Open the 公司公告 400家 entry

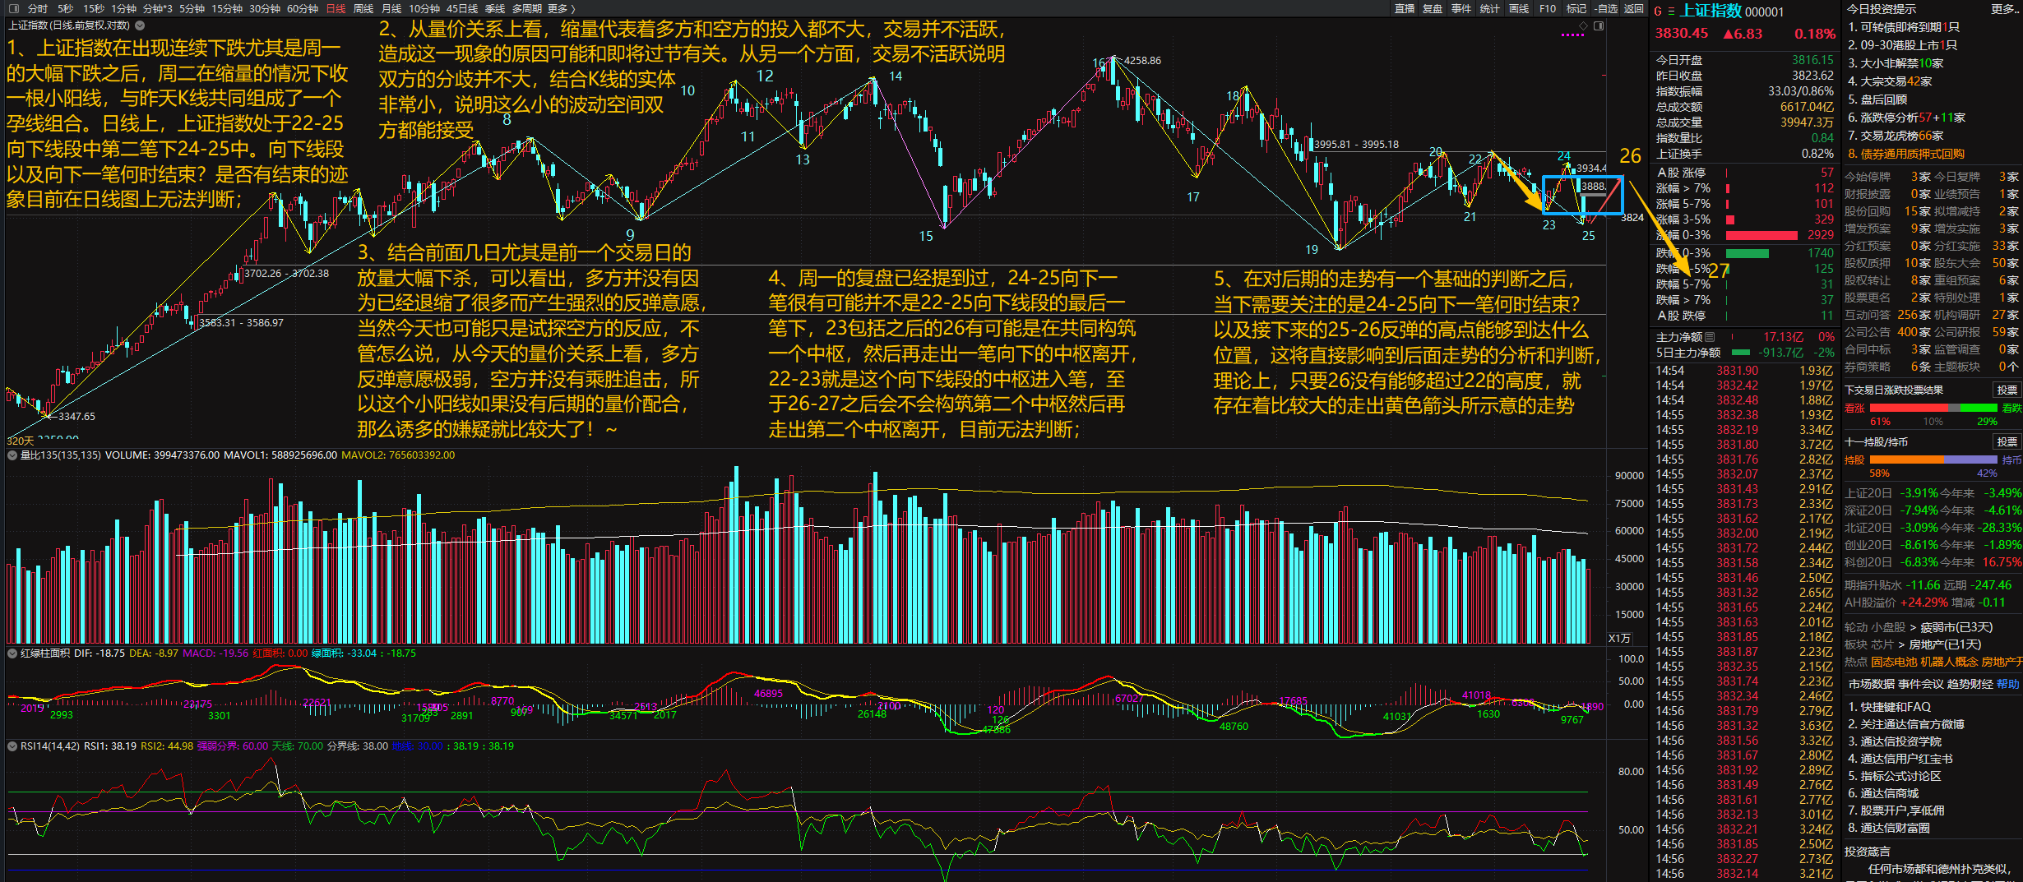(1887, 332)
